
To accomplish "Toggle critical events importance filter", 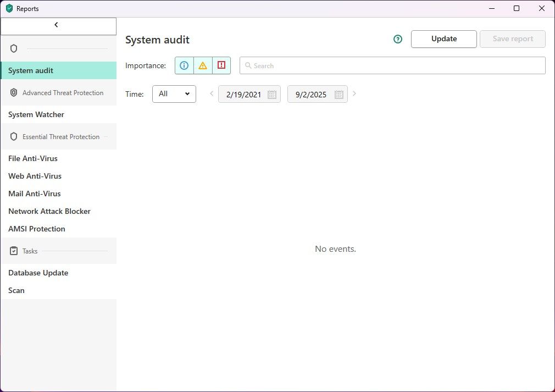I will click(x=221, y=65).
